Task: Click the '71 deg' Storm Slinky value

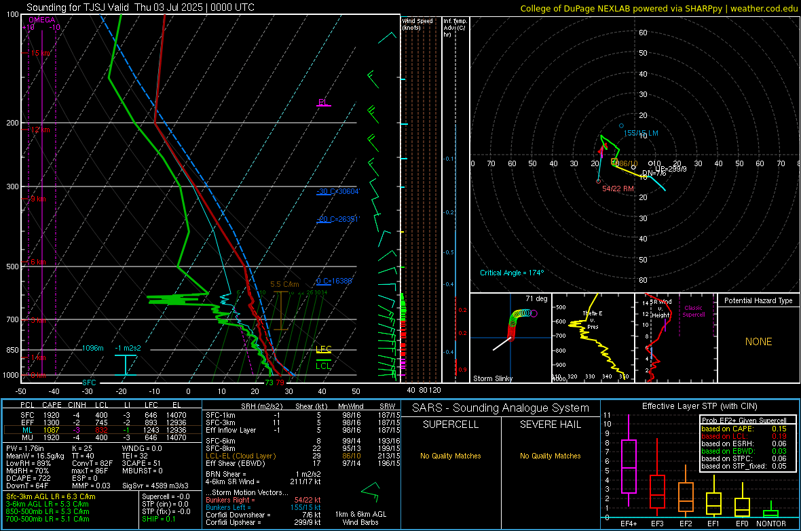Action: [x=536, y=298]
